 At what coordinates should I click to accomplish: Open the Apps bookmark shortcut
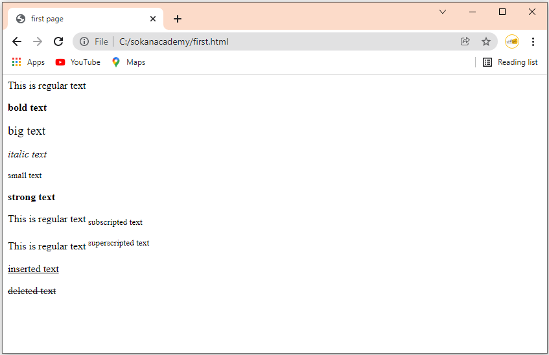tap(29, 62)
